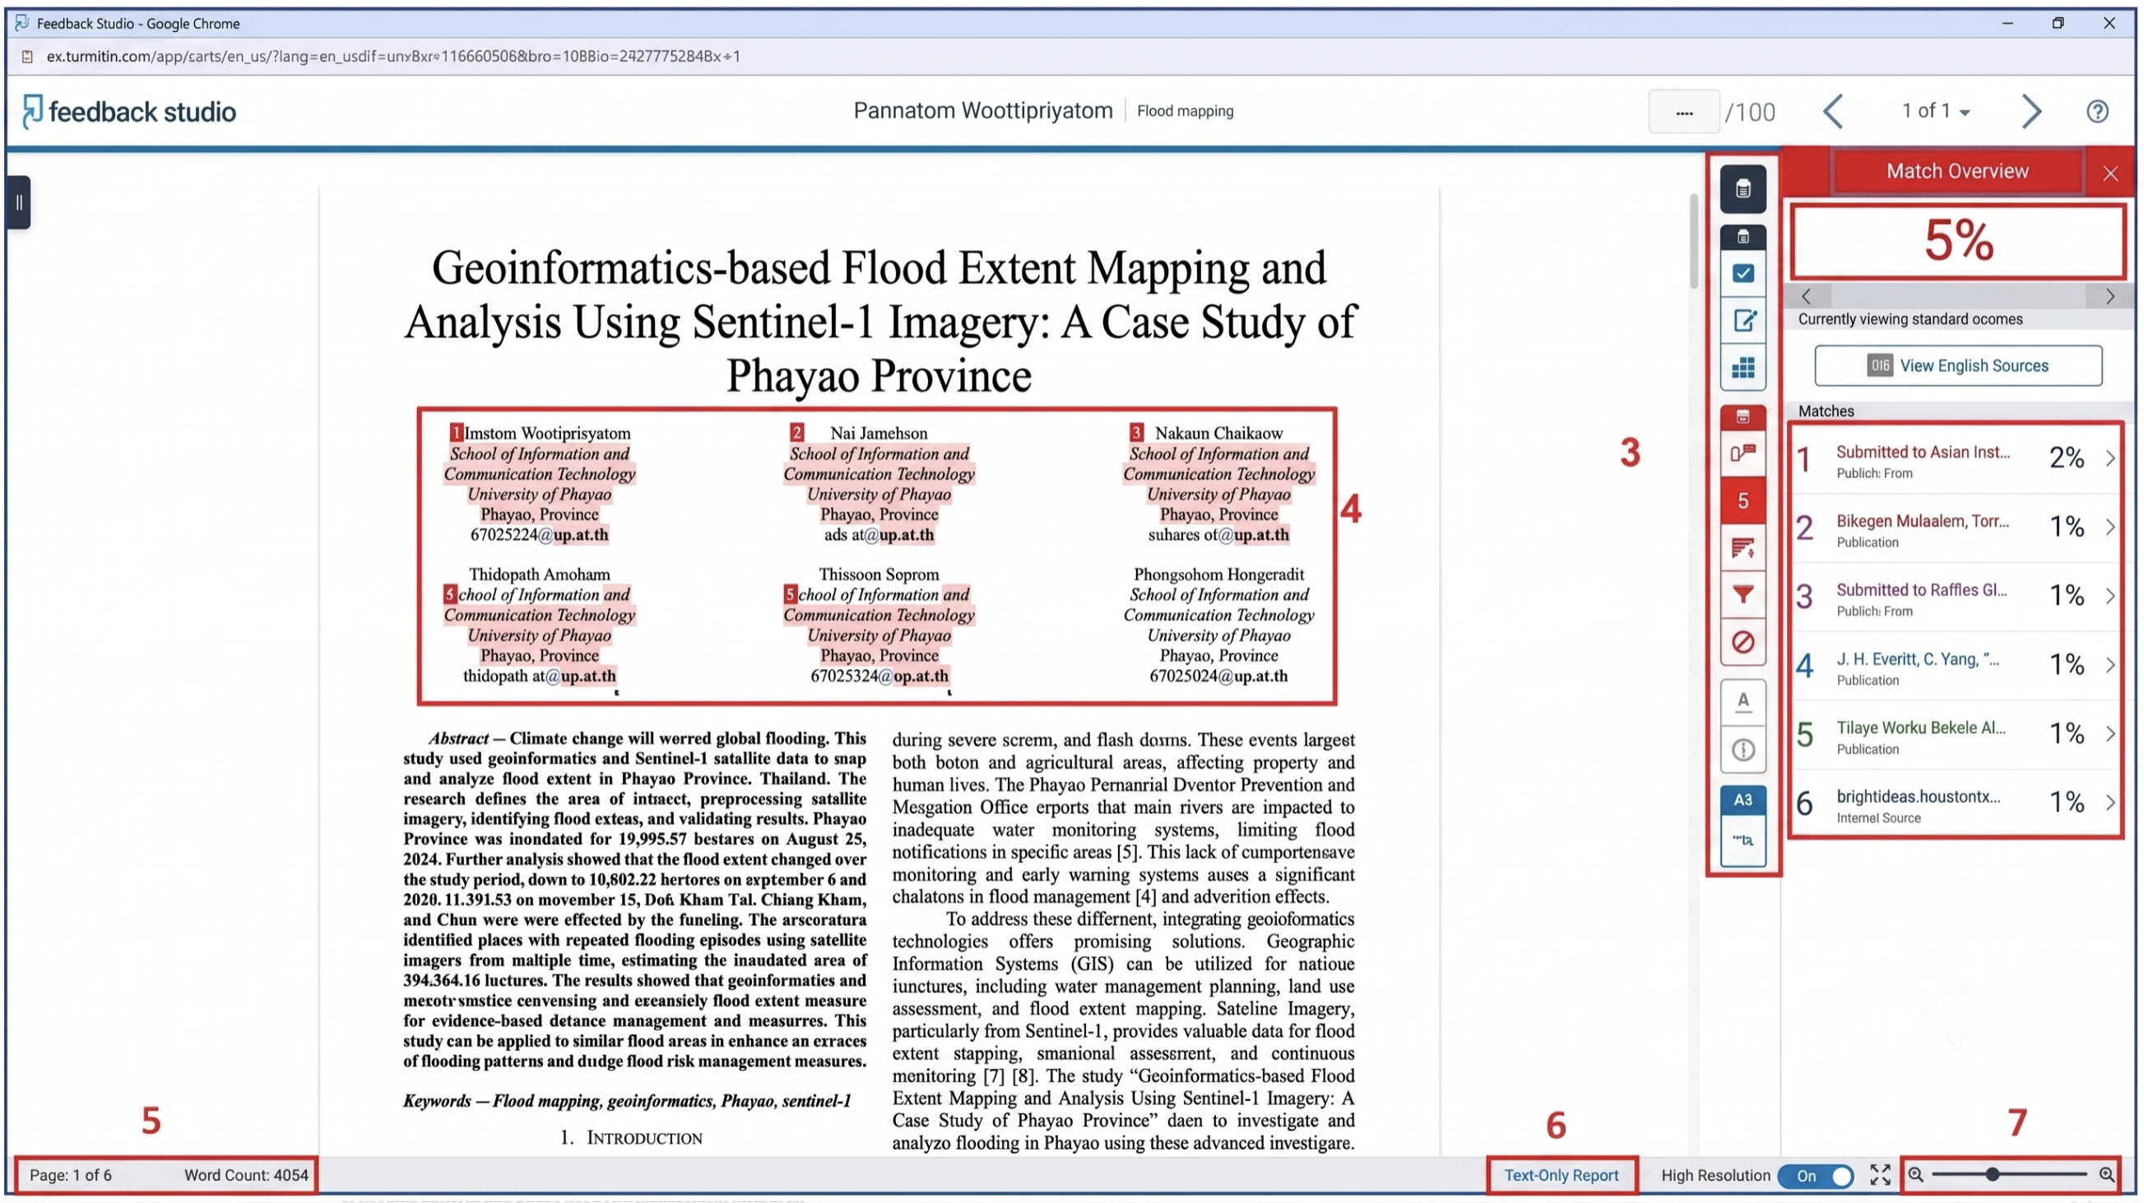Open the Text-Only Report link

click(1561, 1175)
